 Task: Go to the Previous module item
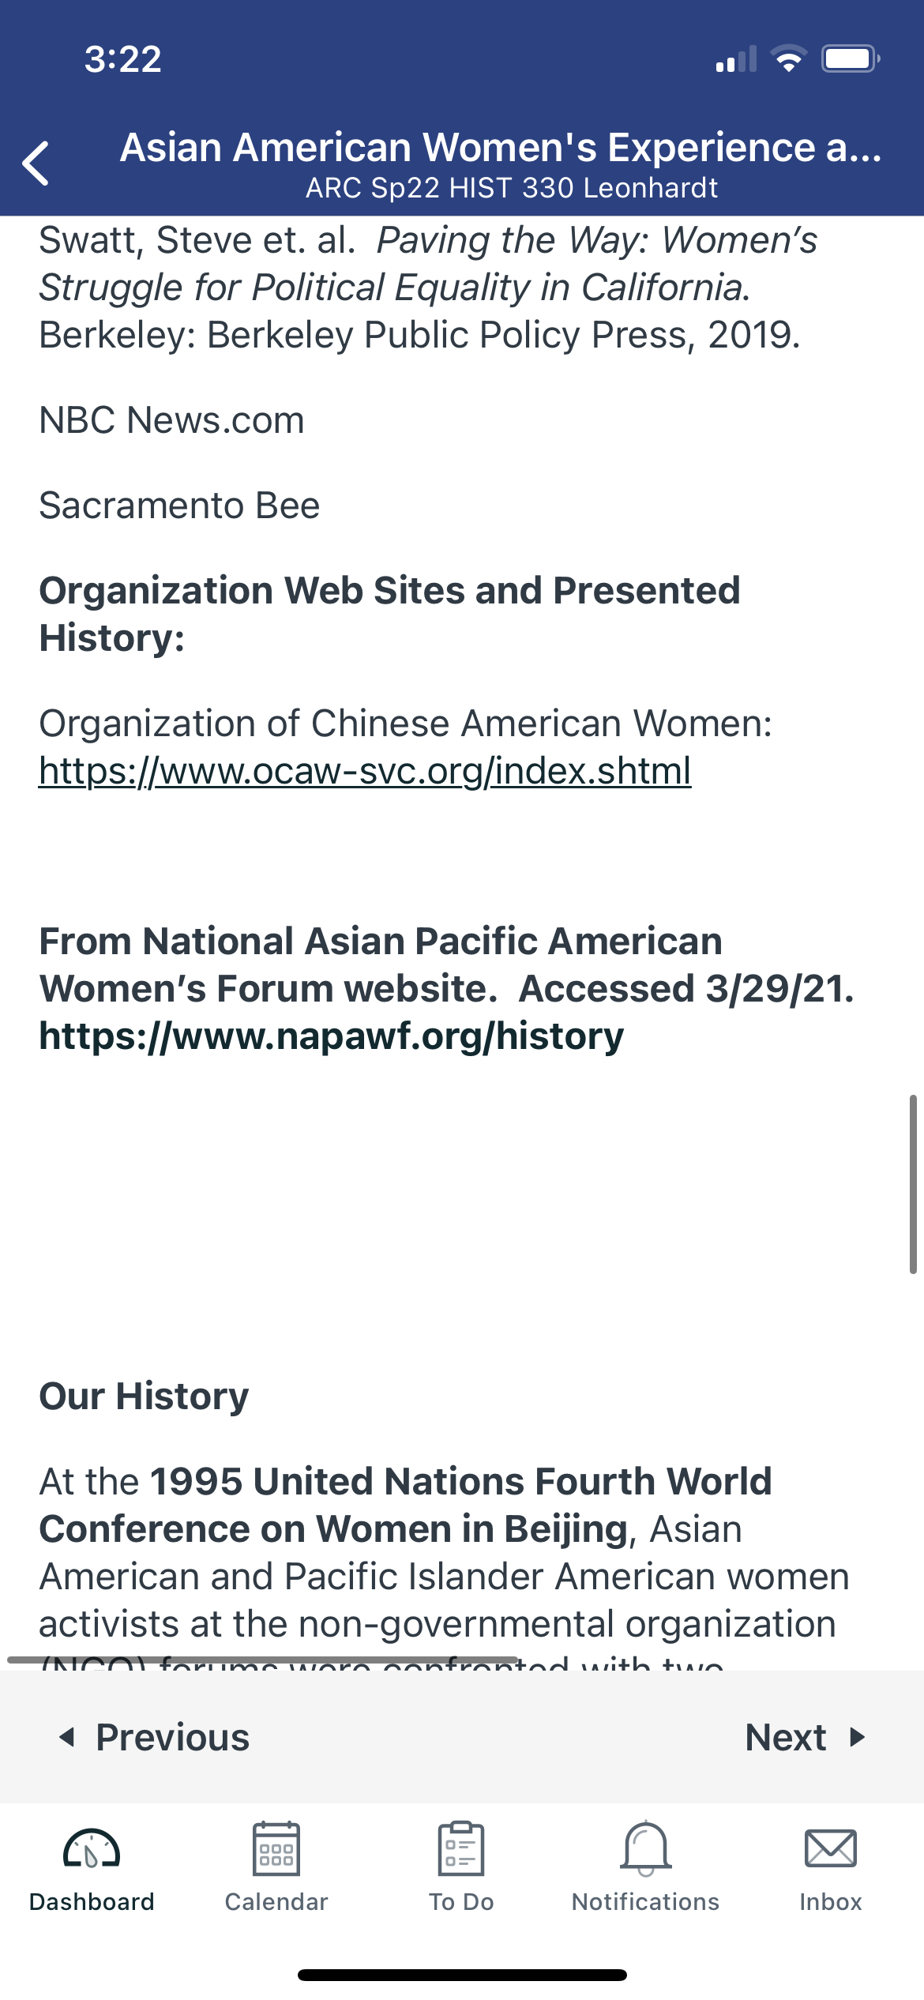click(x=155, y=1737)
